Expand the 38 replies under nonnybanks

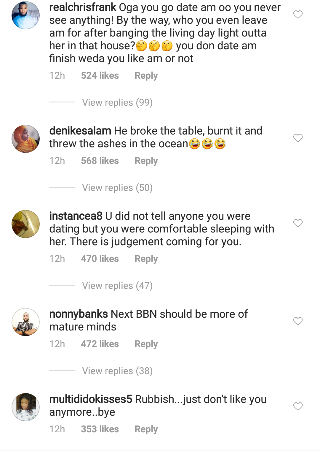tap(117, 371)
